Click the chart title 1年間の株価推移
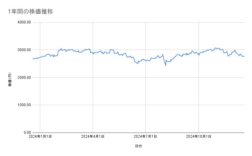The height and width of the screenshot is (156, 252). (31, 12)
